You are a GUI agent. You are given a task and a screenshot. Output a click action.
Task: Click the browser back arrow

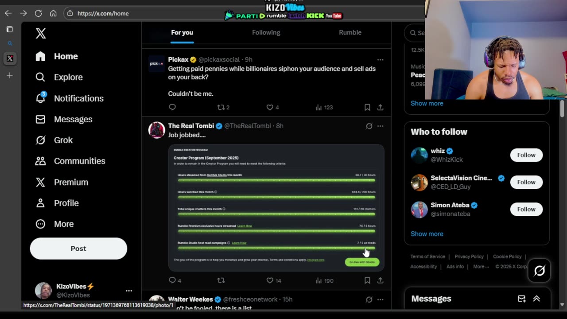tap(8, 13)
